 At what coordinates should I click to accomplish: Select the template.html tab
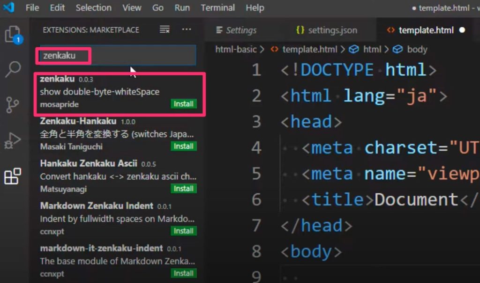tap(422, 29)
